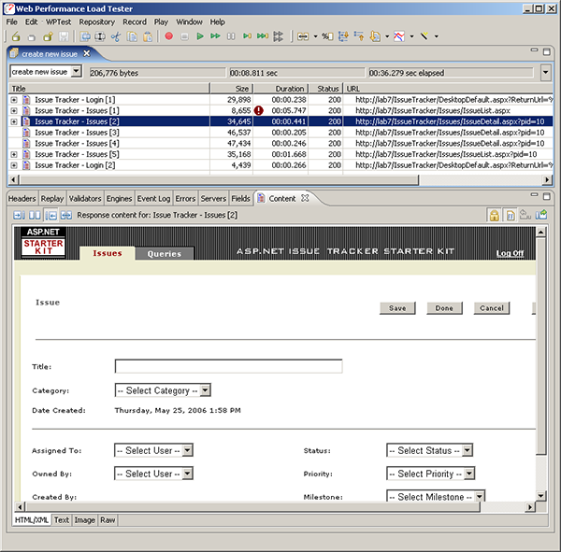Click the document icon beside Content padlock

pos(511,215)
